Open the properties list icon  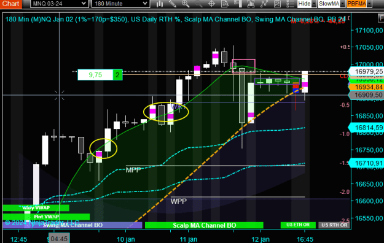pos(290,4)
